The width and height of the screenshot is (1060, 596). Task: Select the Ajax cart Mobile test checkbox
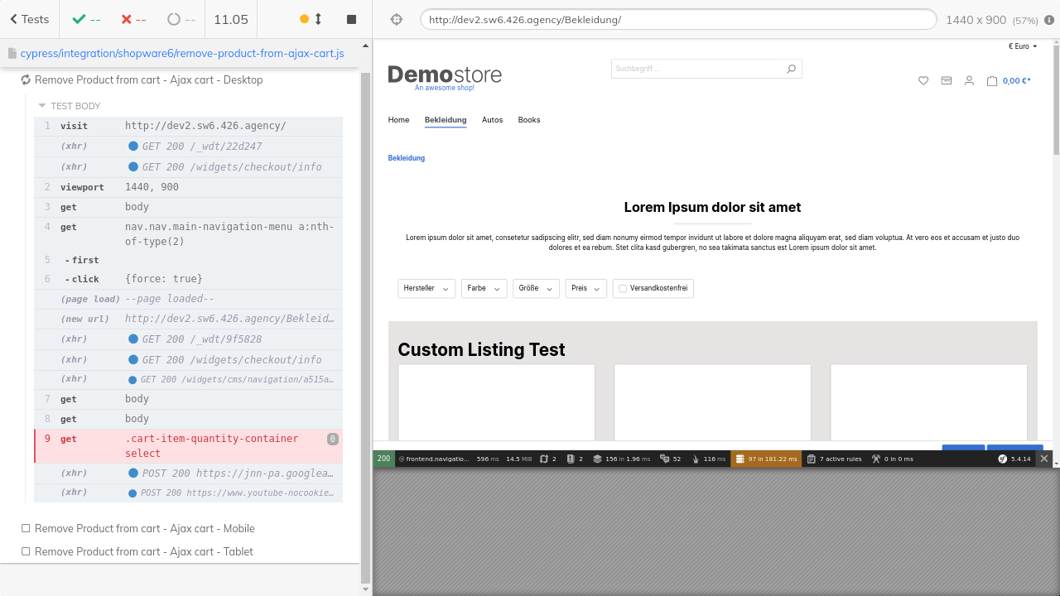[x=26, y=528]
